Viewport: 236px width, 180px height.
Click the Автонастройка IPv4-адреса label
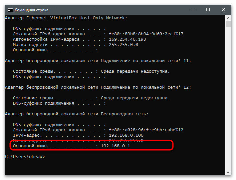pos(46,39)
